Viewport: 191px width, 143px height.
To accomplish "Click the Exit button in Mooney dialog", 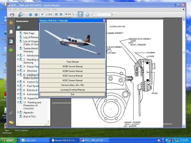I will pyautogui.click(x=73, y=94).
